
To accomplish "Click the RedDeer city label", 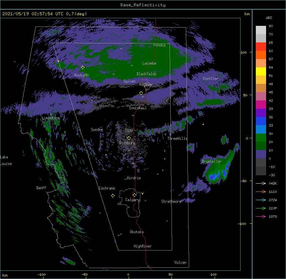I will click(146, 84).
